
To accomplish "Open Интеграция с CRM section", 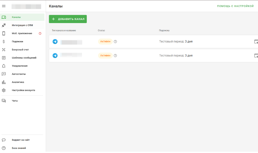I will tap(22, 25).
